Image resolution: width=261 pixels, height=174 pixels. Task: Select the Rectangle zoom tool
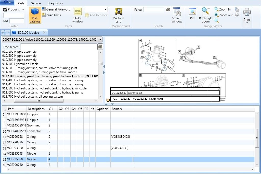(206, 15)
